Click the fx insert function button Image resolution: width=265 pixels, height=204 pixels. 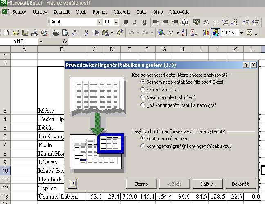tap(64, 41)
